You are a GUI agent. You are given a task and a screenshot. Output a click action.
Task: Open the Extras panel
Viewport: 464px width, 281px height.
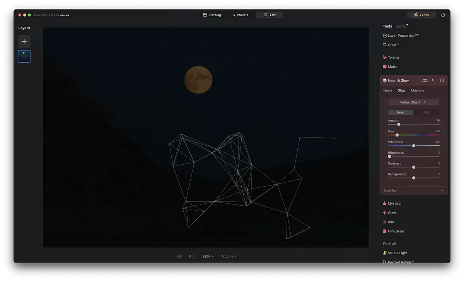[421, 15]
